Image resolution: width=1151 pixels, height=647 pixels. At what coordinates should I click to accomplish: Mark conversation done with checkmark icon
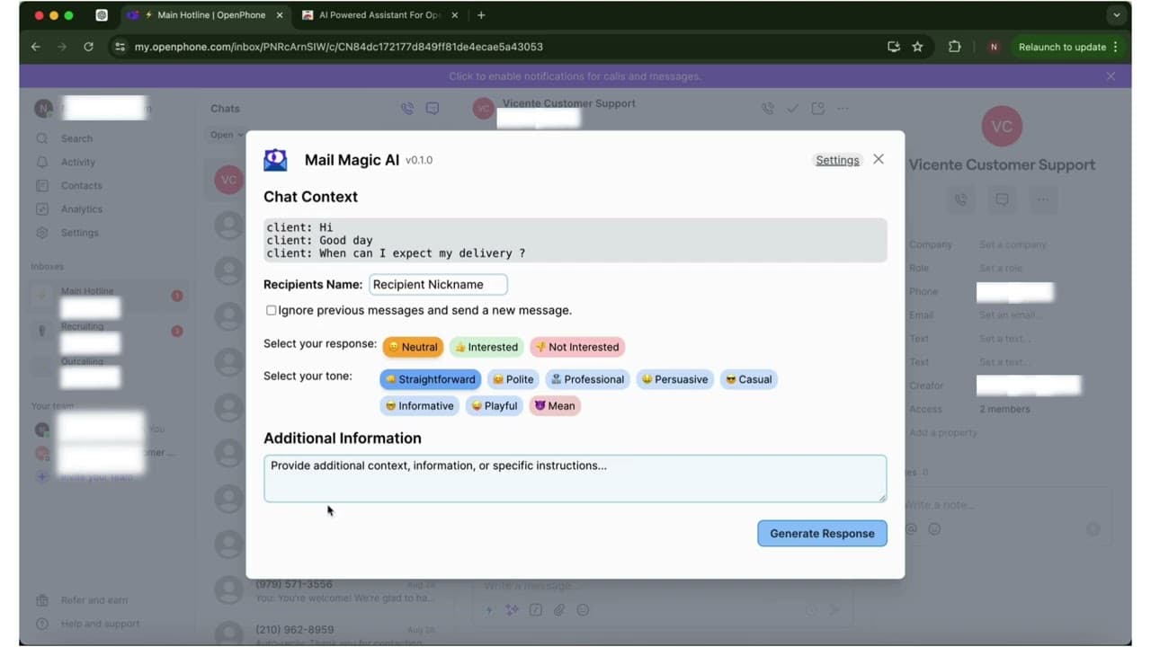tap(792, 109)
